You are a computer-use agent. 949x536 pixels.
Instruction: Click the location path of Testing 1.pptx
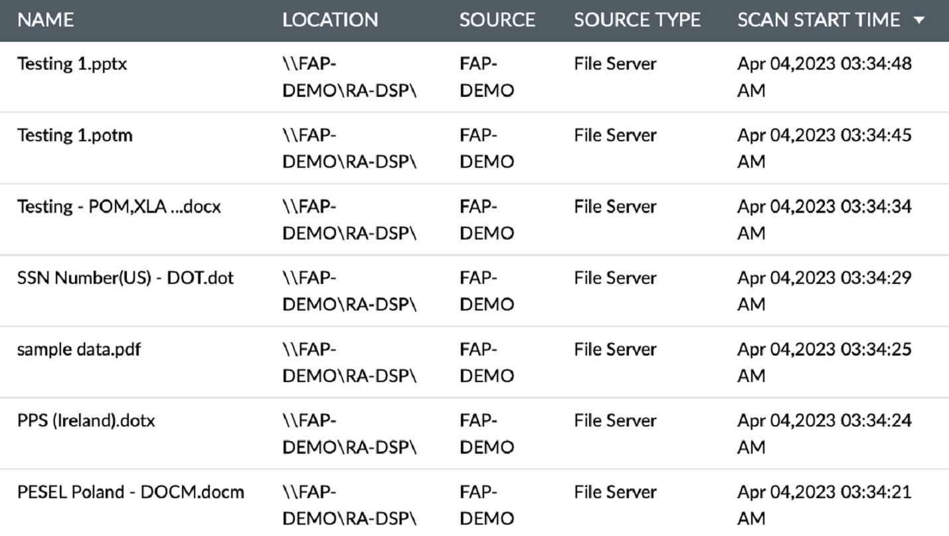[x=349, y=77]
